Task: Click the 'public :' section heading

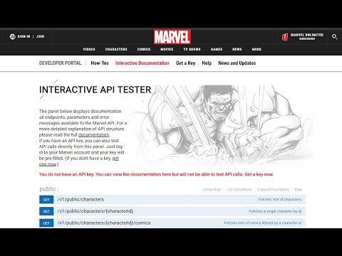Action: tap(49, 189)
